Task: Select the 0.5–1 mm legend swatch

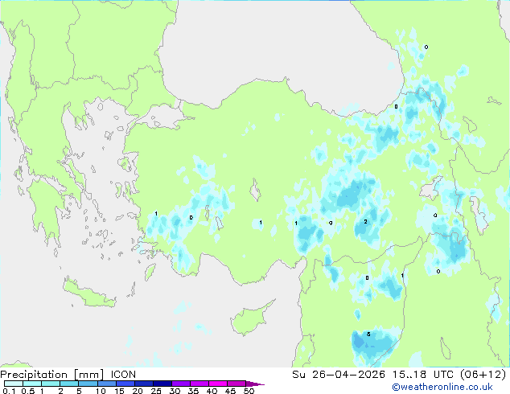Action: pos(32,384)
